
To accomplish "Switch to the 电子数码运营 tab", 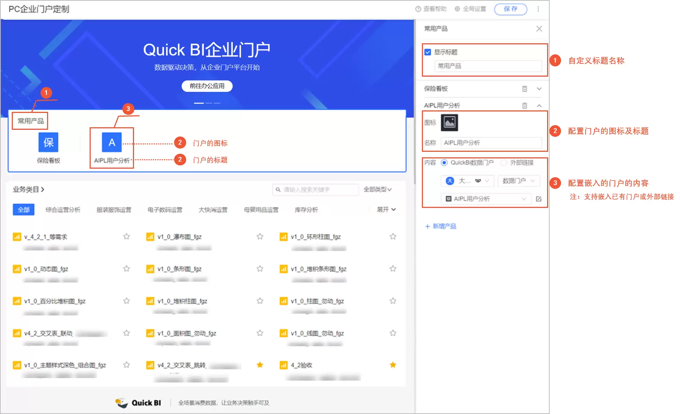I will [x=165, y=210].
